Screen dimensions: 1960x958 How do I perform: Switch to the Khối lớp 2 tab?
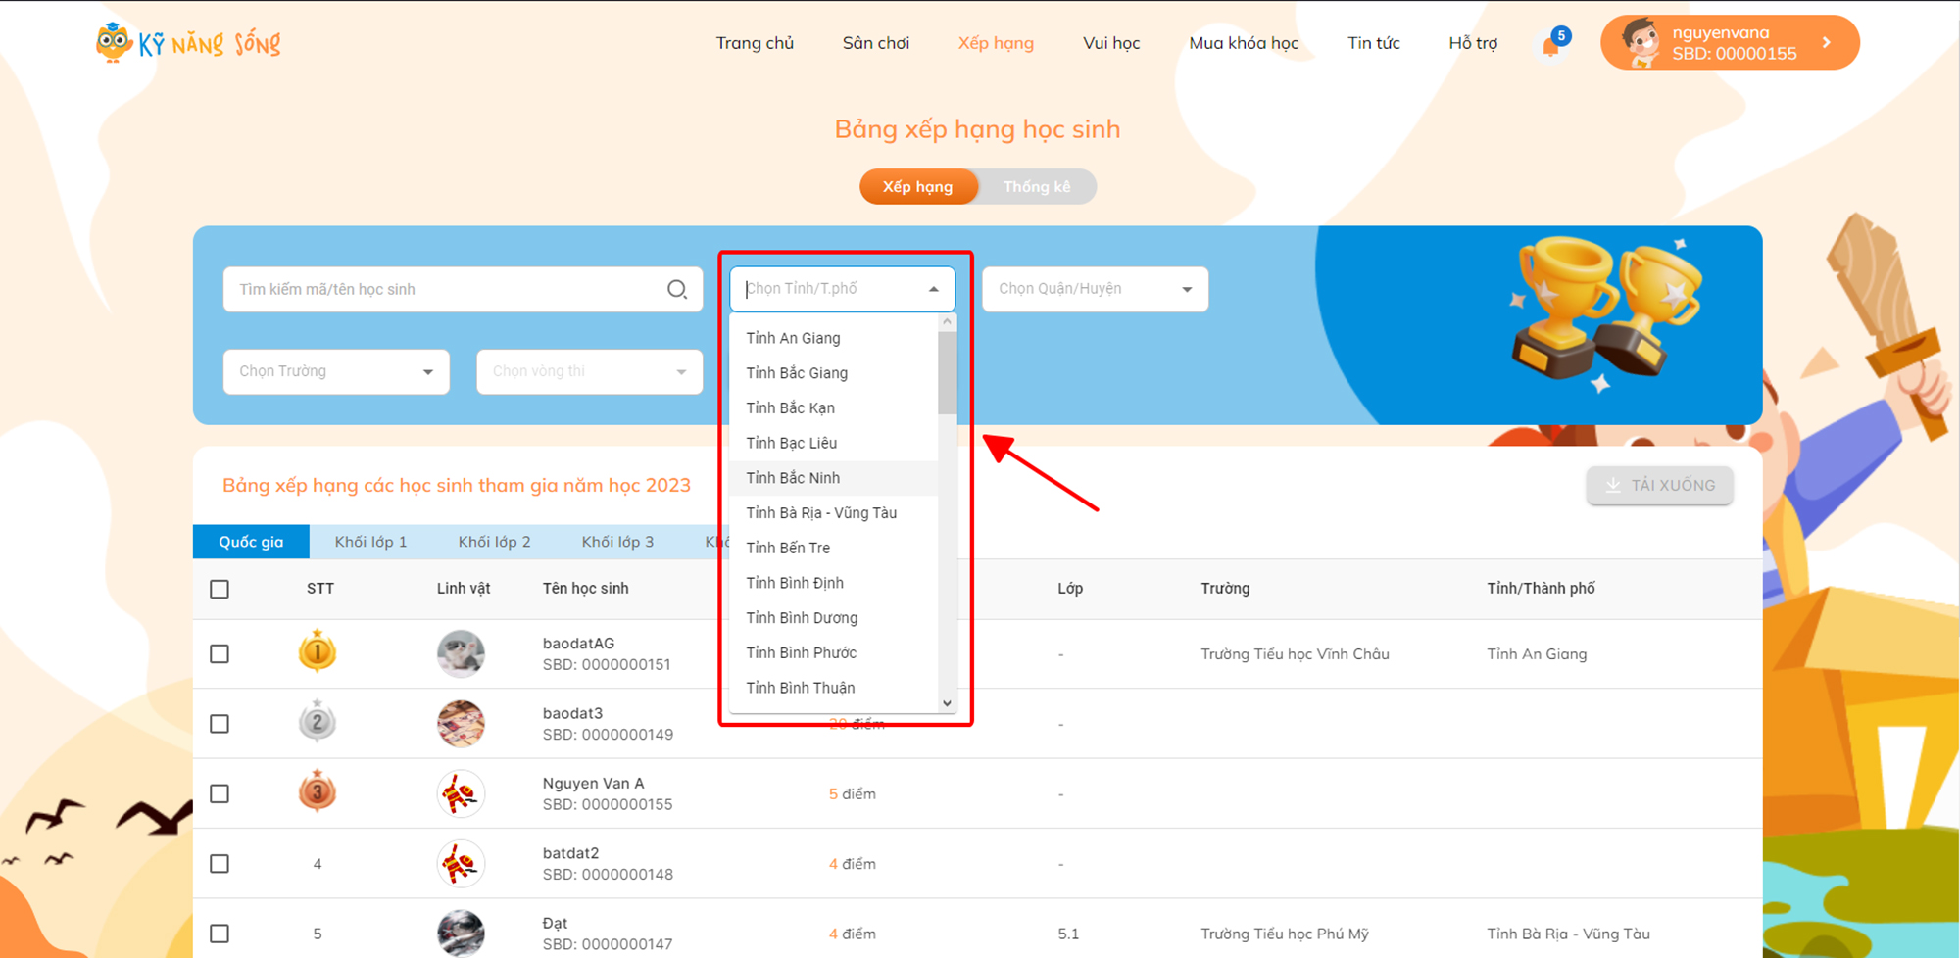[494, 542]
